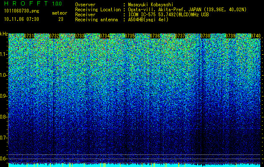Screen dimensions: 264x167
Task: Click the observer name Masayuki Kobayashi
Action: click(x=151, y=5)
